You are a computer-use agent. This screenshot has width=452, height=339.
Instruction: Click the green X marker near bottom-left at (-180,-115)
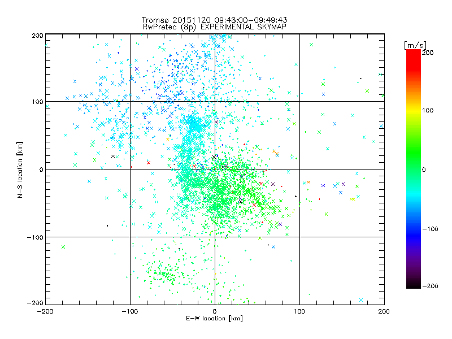(63, 247)
